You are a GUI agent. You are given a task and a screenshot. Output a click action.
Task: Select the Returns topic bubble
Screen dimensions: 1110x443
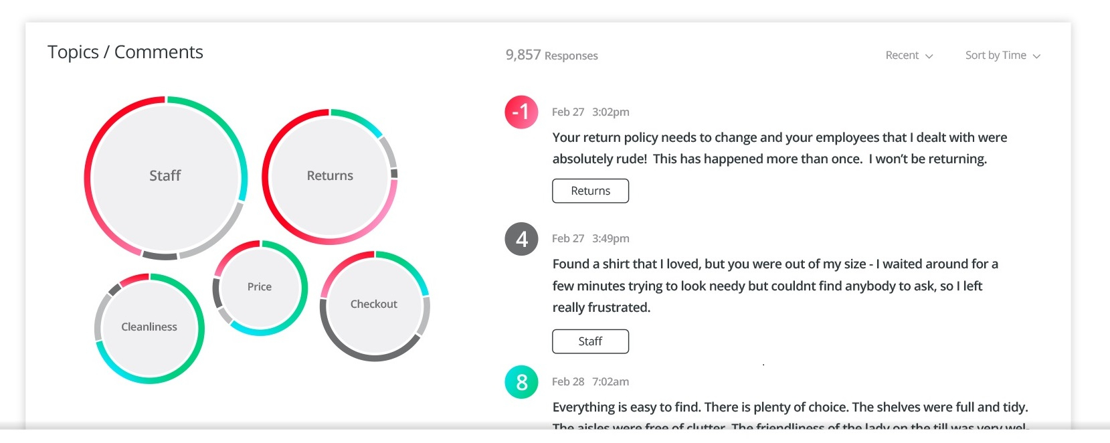(330, 176)
